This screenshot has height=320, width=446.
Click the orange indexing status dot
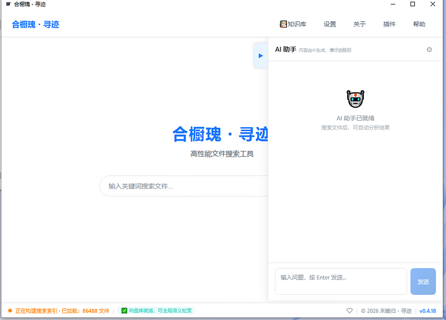(10, 310)
